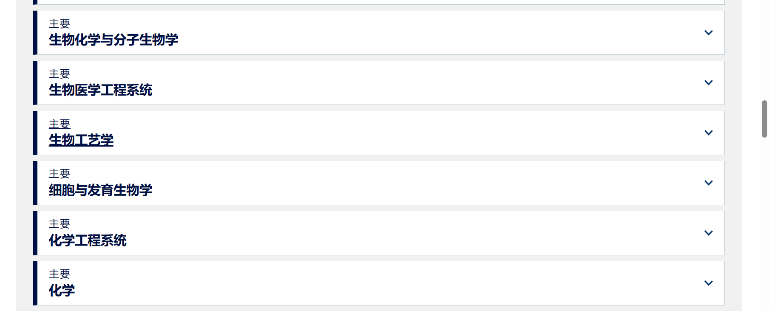The height and width of the screenshot is (311, 769).
Task: Open the 细胞与发育生物学 major heading
Action: pos(100,190)
